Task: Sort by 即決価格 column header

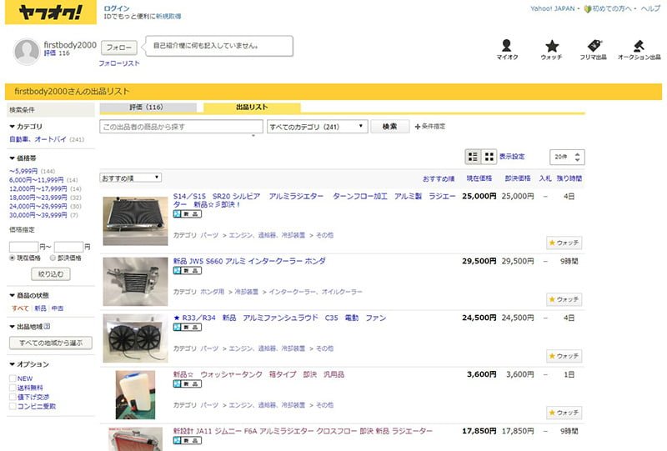Action: point(518,178)
